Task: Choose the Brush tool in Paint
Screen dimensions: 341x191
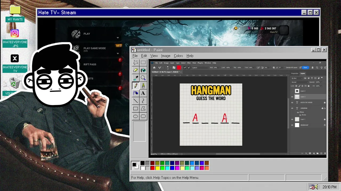Action: pyautogui.click(x=143, y=86)
